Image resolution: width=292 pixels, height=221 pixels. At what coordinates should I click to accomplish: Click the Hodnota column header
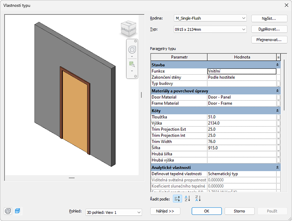pyautogui.click(x=242, y=57)
